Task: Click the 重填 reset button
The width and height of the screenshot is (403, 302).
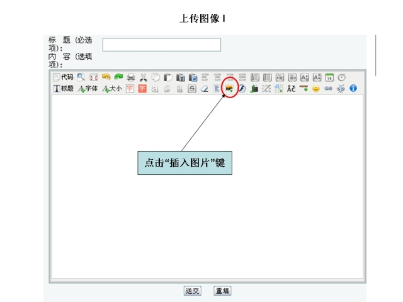Action: (222, 291)
